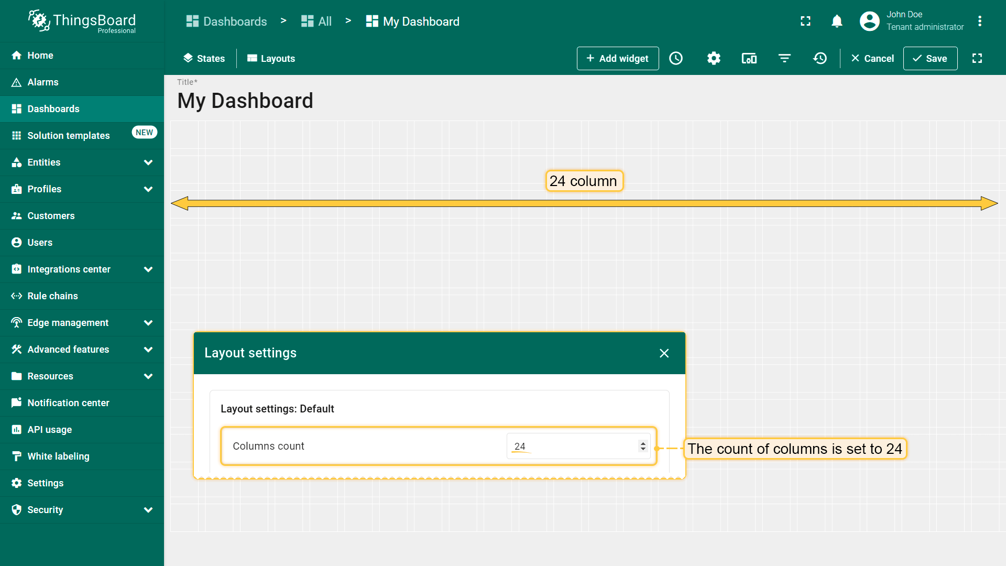Click the entity aliases icon
Image resolution: width=1006 pixels, height=566 pixels.
click(x=749, y=58)
